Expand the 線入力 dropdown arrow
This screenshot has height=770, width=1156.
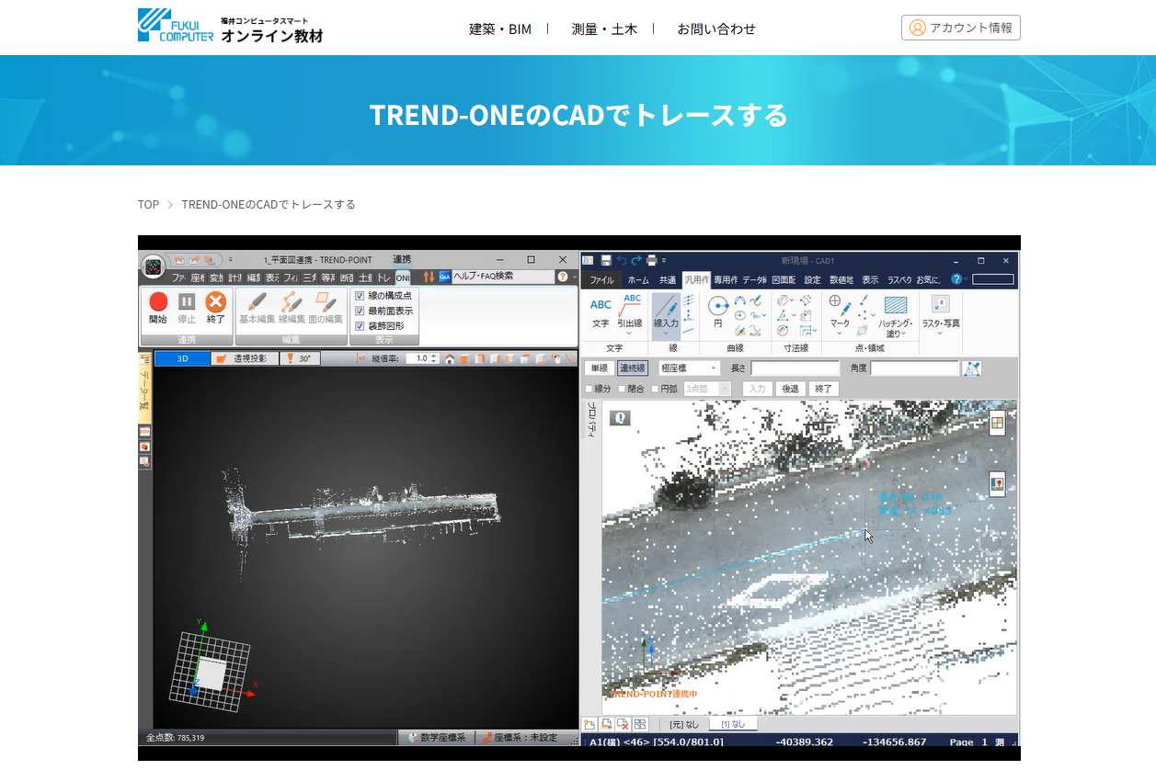[x=666, y=332]
